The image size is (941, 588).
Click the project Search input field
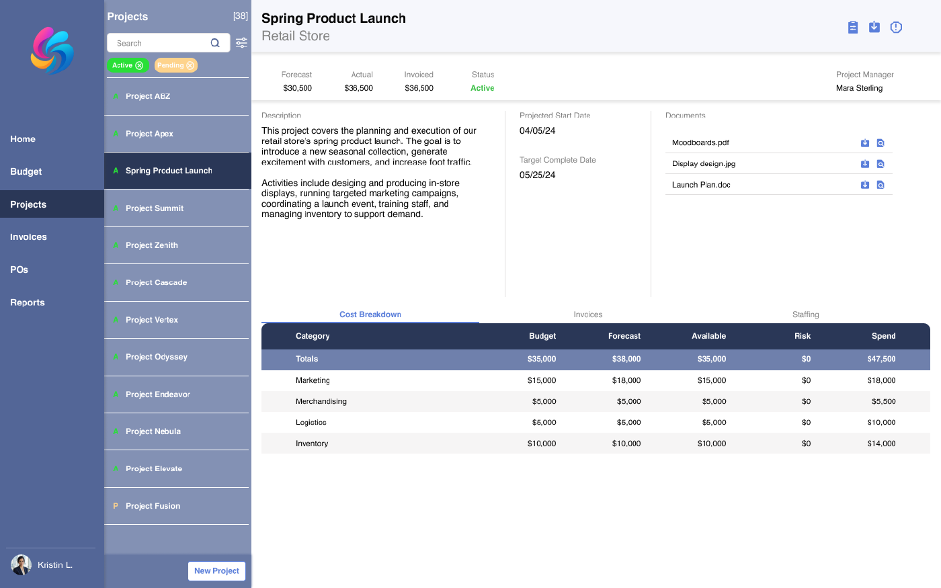(160, 43)
